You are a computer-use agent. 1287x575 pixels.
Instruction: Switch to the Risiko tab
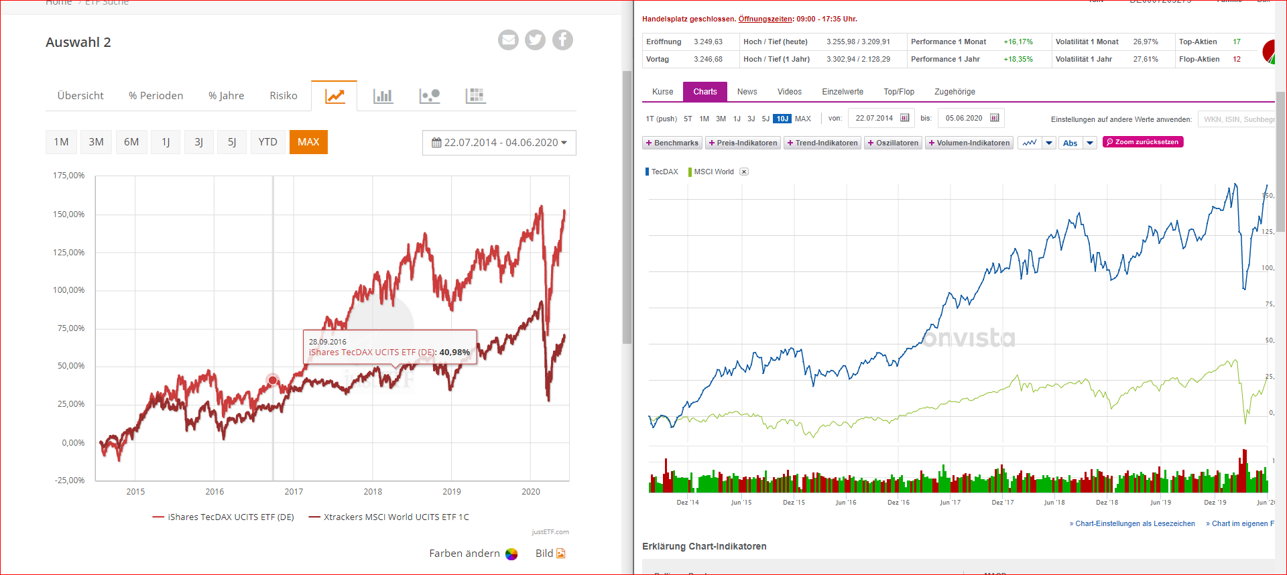pos(283,96)
